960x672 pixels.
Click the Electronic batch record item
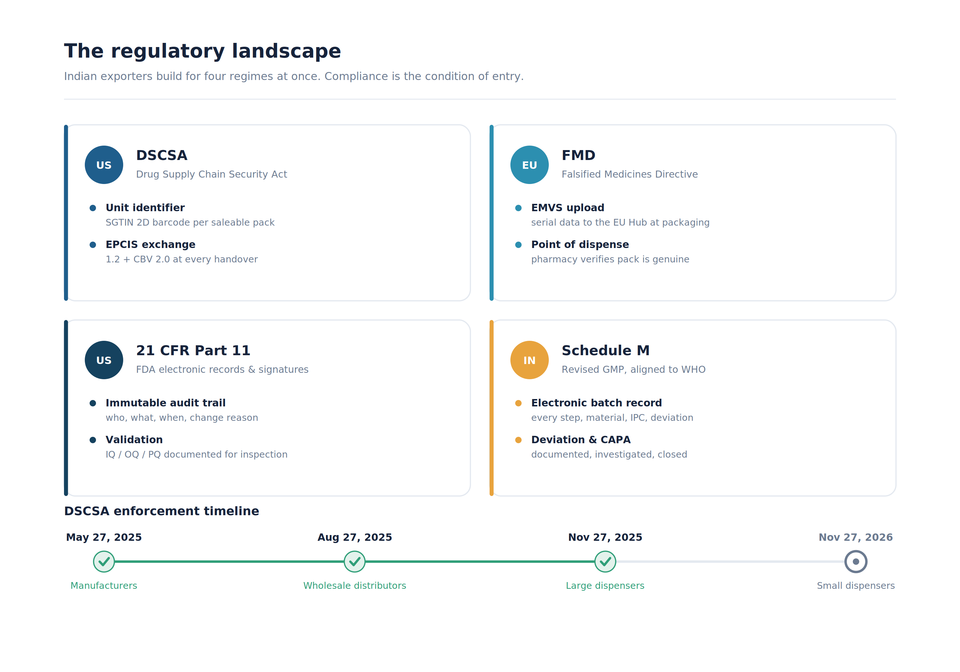604,410
